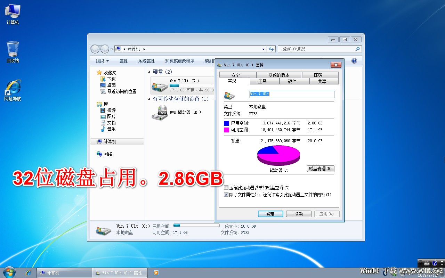Select 计算机 in the navigation pane
The image size is (445, 278).
[x=117, y=141]
